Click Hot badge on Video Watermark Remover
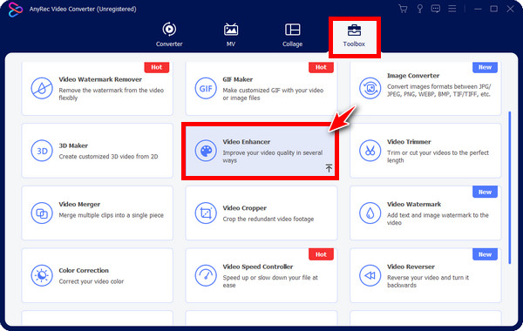Viewport: 523px width, 331px height. (x=156, y=67)
